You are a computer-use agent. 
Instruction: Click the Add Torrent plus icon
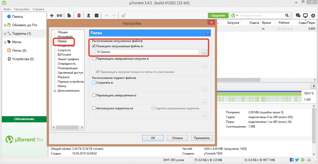point(52,16)
